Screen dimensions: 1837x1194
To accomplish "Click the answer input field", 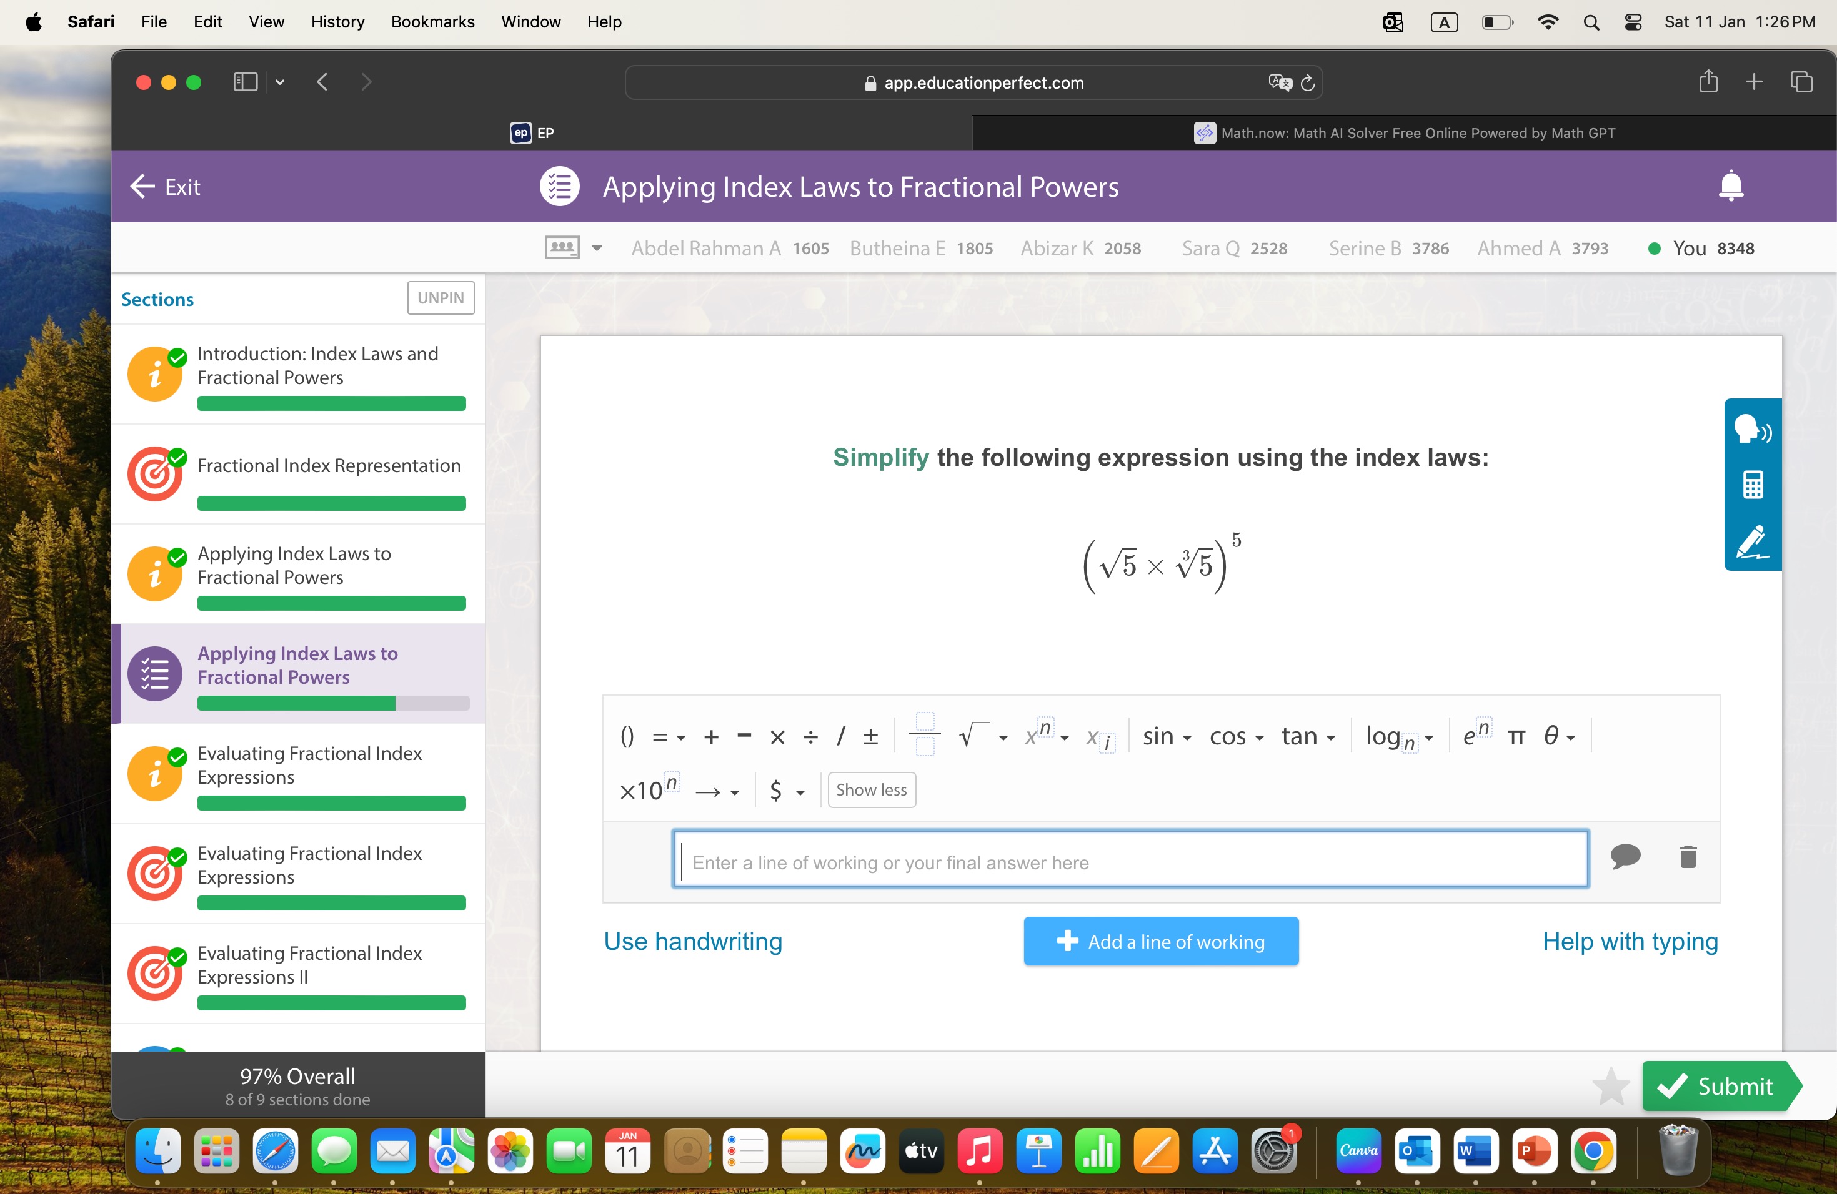I will coord(1130,859).
